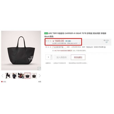Expand the enterprise subsidy promotion arrow

click(79, 43)
